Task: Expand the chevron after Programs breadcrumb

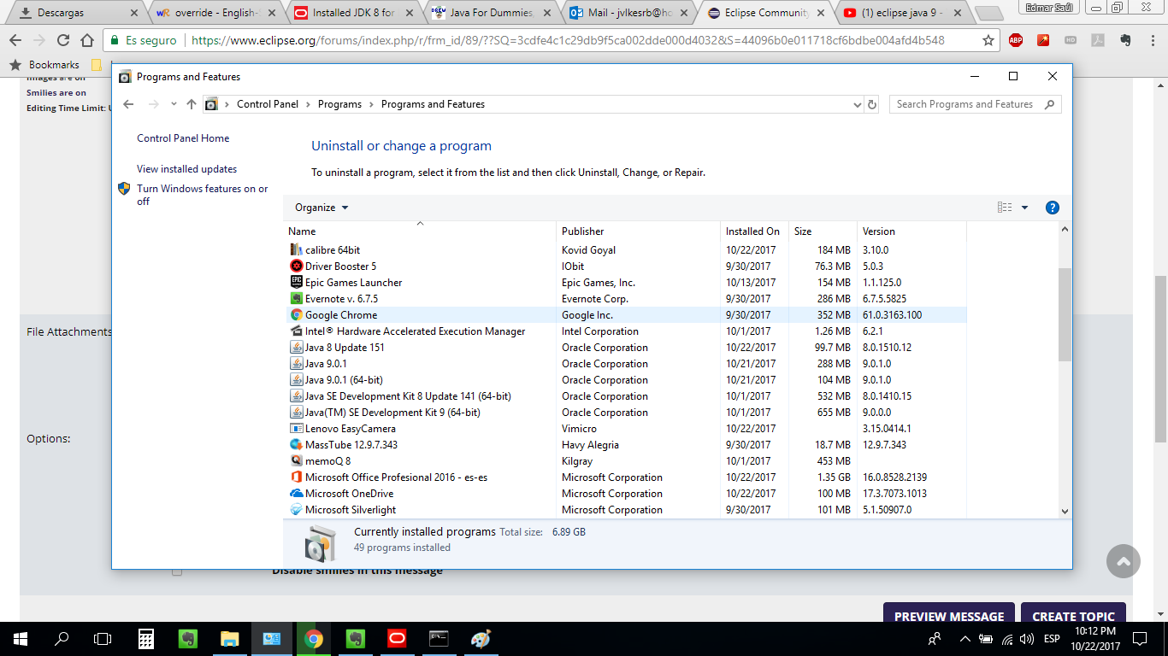Action: tap(372, 104)
